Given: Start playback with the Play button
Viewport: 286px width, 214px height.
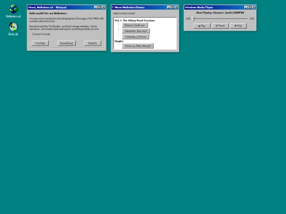Looking at the screenshot, I should pyautogui.click(x=202, y=26).
